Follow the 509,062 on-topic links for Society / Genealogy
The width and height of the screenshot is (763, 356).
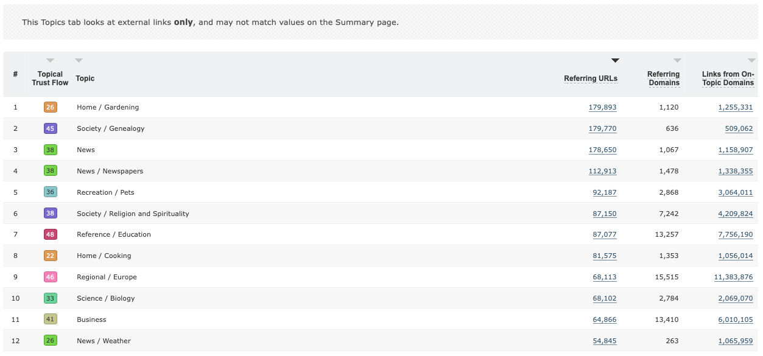(739, 128)
